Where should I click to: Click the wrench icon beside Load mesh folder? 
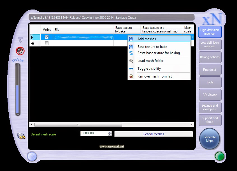(131, 61)
